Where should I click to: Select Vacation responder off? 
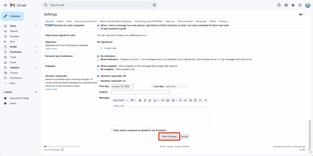(x=98, y=76)
